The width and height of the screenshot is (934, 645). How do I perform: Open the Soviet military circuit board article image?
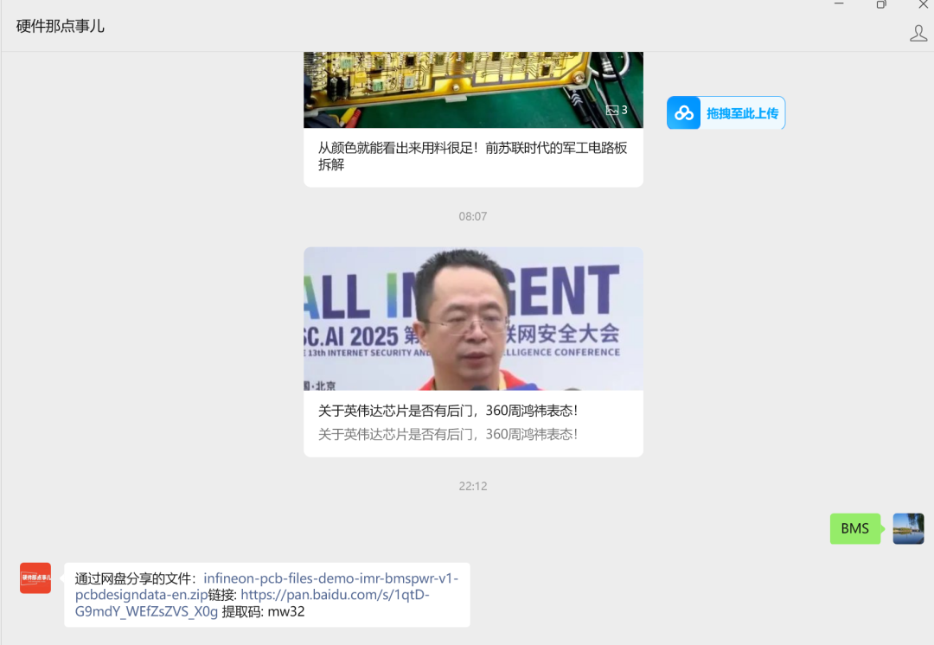(473, 90)
